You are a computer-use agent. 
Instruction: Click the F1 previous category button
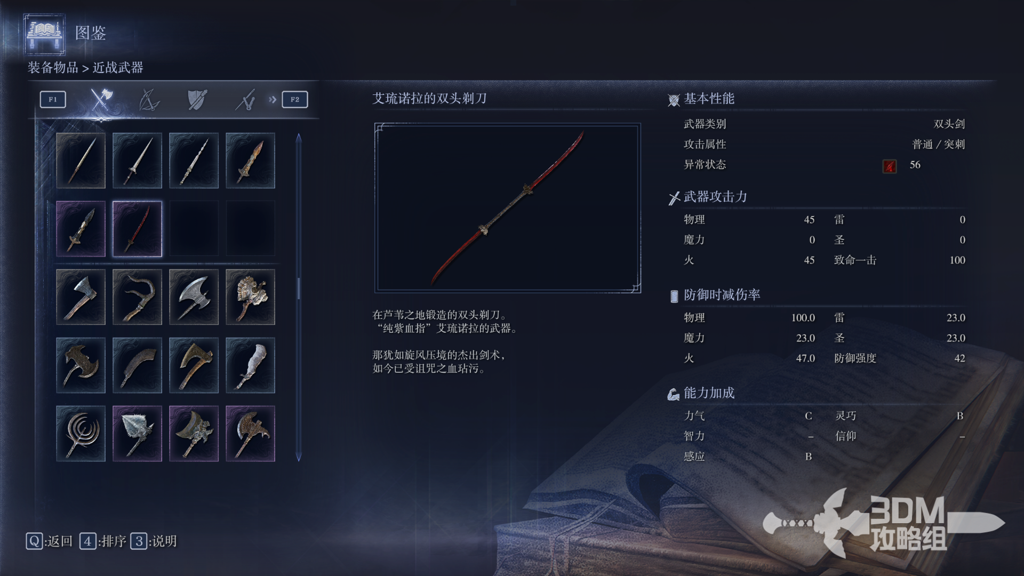(53, 99)
